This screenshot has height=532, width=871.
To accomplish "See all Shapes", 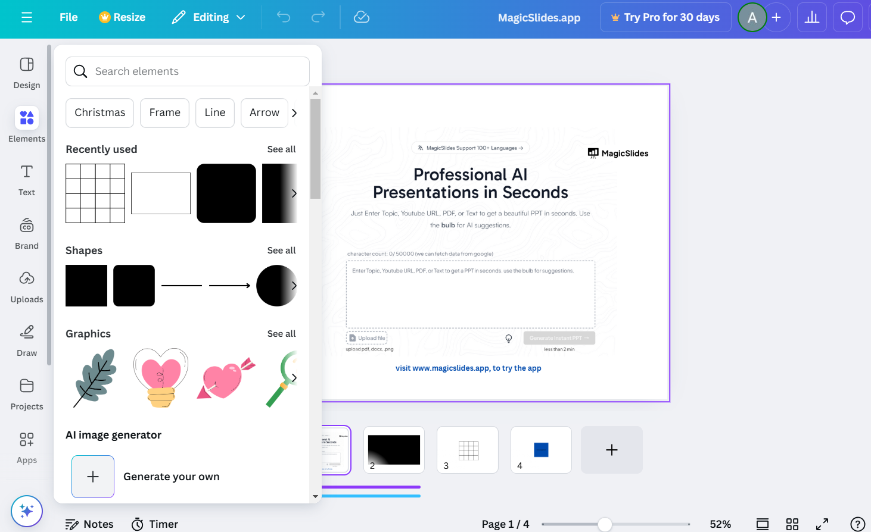I will pos(281,251).
